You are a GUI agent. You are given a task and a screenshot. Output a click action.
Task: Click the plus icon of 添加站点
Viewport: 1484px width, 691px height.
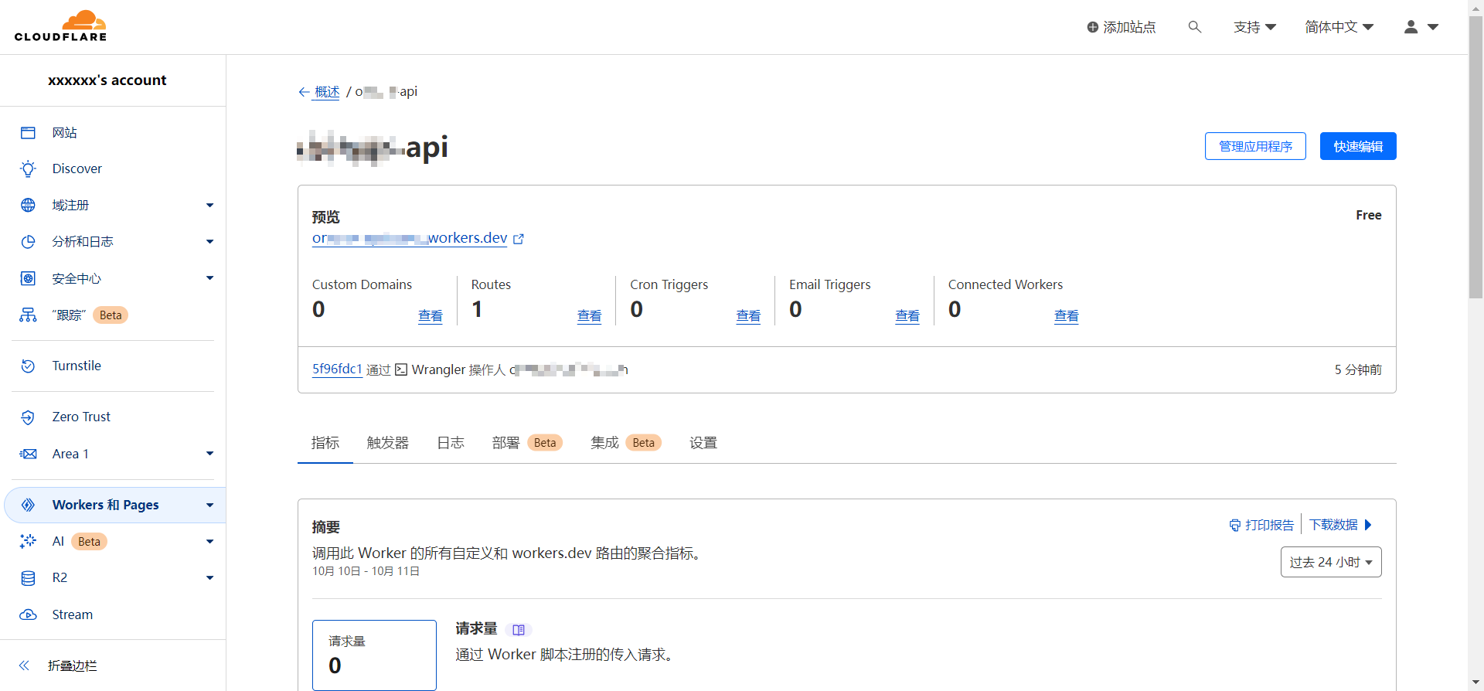pos(1093,27)
